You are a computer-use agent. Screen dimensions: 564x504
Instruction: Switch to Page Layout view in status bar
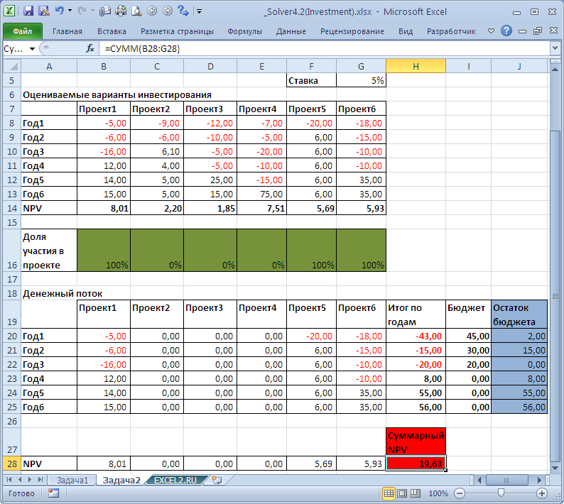coord(402,493)
